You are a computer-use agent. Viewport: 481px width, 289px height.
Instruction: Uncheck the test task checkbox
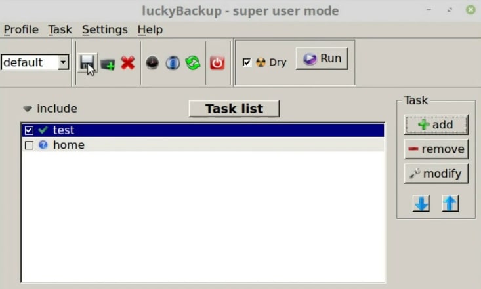tap(29, 130)
